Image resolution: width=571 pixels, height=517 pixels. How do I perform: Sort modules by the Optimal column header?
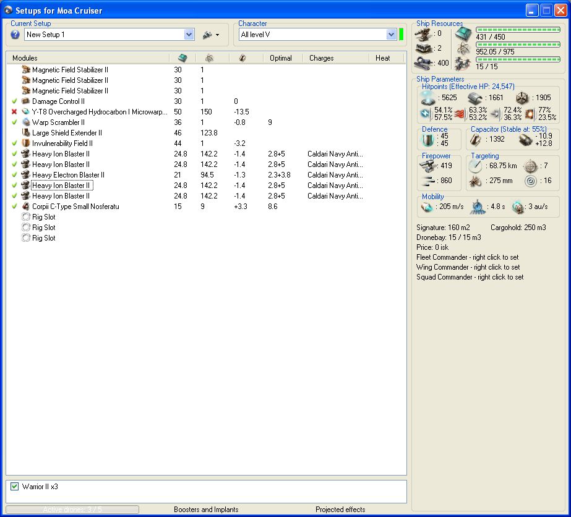281,58
